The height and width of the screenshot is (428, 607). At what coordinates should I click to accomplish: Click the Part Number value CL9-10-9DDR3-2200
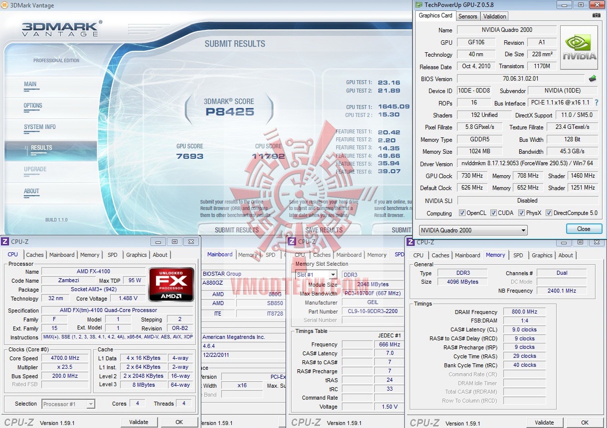373,312
